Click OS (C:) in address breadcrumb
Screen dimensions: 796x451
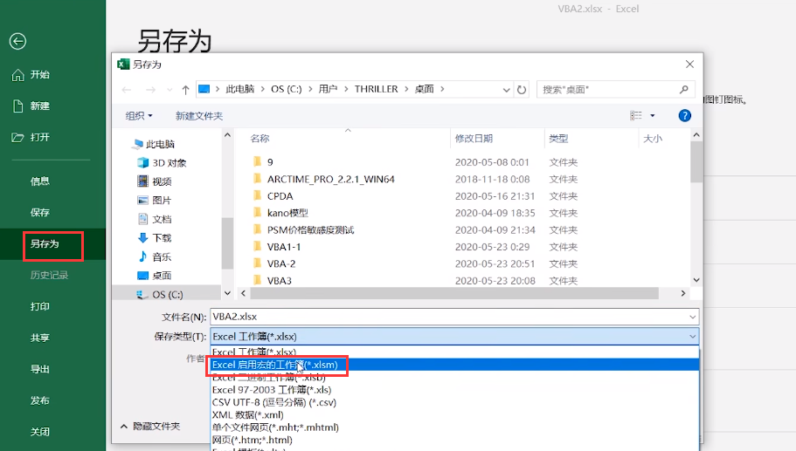(x=287, y=89)
